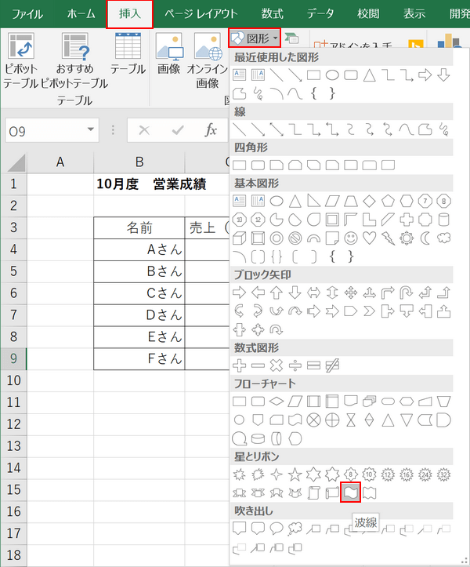Insert the Plus equation shape
Screen dimensions: 470x567
(239, 365)
